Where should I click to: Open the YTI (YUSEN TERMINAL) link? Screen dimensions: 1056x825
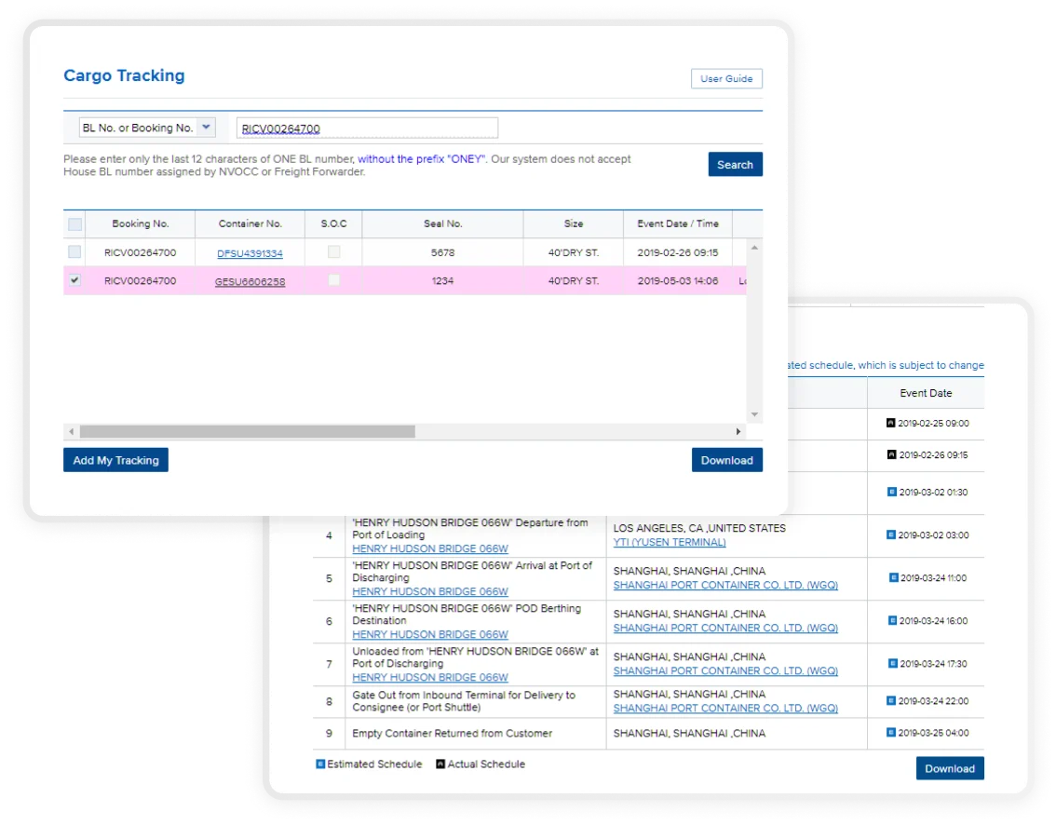point(669,542)
